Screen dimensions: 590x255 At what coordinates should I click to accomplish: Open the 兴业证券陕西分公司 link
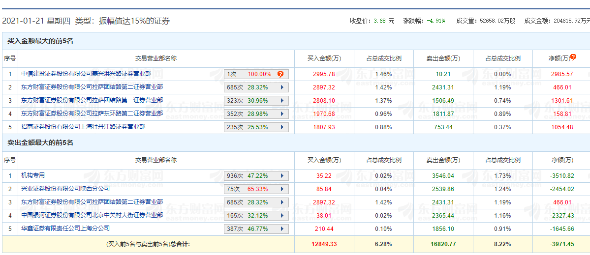click(x=65, y=189)
